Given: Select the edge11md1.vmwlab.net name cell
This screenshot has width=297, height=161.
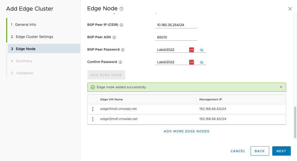Looking at the screenshot, I should pyautogui.click(x=147, y=109).
